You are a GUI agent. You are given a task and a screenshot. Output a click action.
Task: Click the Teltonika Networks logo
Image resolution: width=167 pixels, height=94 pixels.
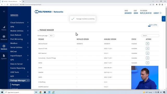tap(49, 12)
